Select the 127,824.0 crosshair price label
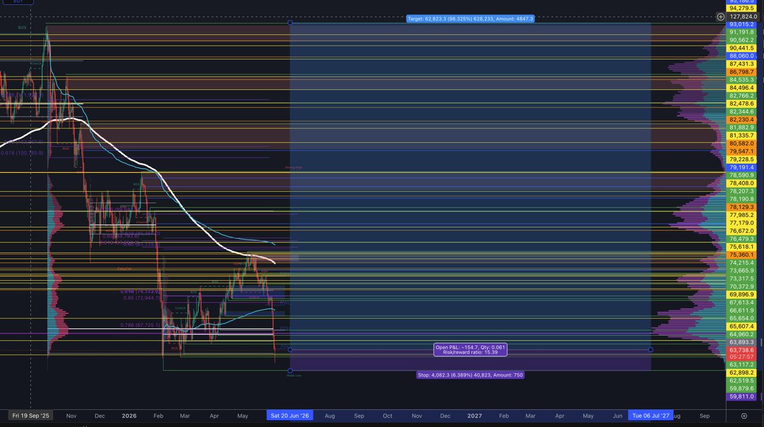This screenshot has height=427, width=764. click(x=742, y=17)
